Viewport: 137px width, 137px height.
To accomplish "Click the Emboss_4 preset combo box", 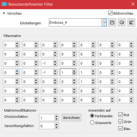I will point(75,22).
